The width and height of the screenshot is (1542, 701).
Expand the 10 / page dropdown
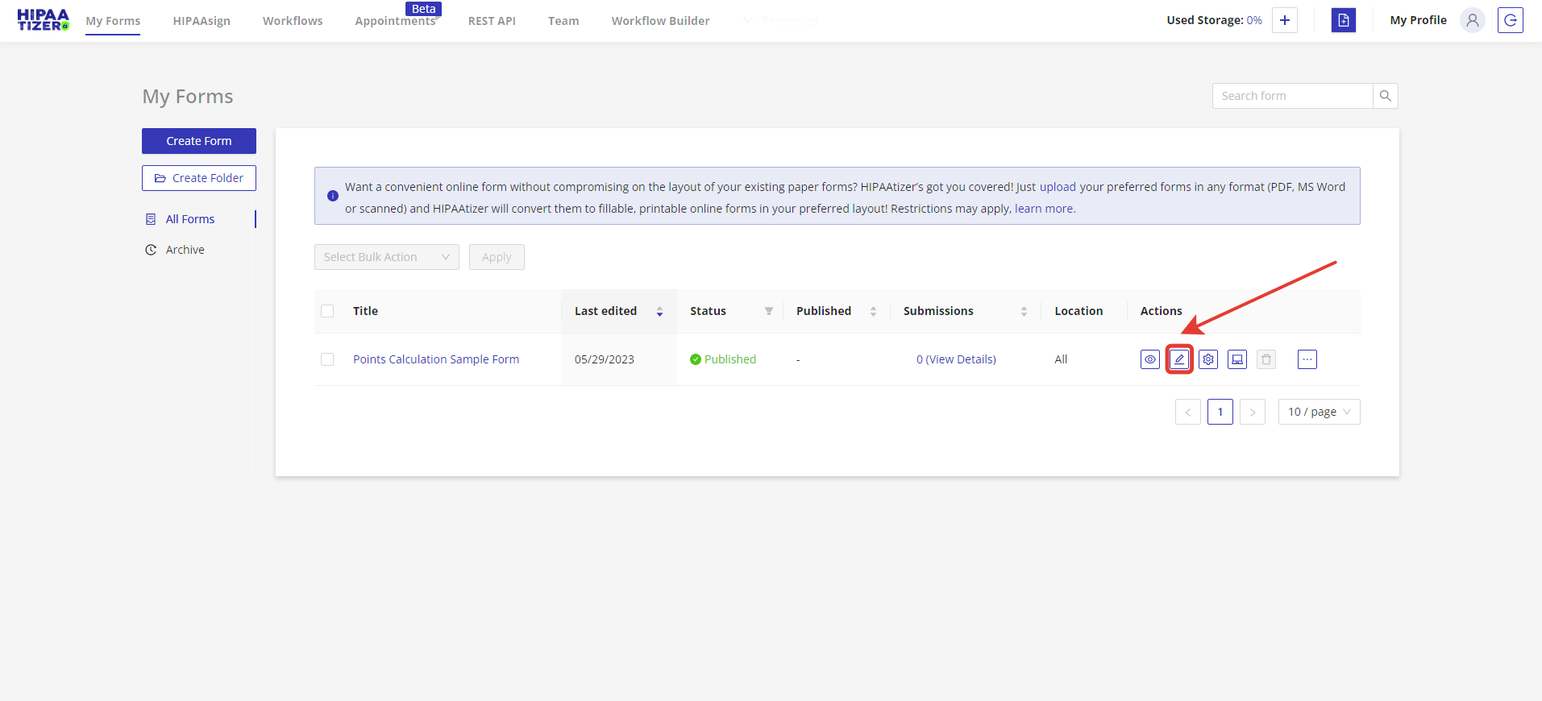pos(1319,412)
